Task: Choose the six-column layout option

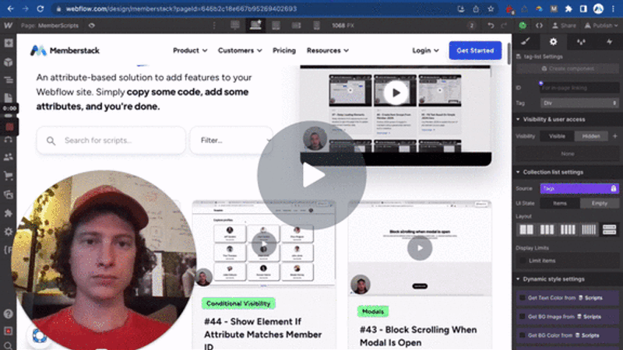Action: tap(589, 229)
